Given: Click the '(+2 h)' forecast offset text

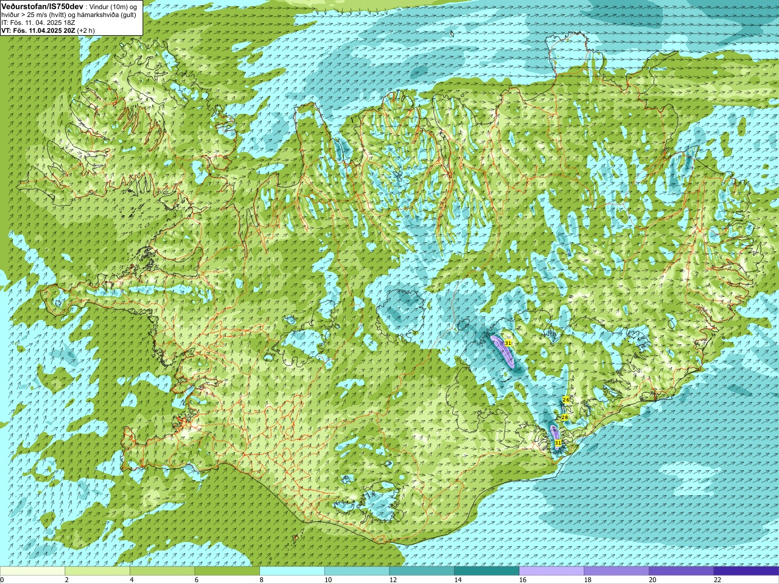Looking at the screenshot, I should [86, 30].
